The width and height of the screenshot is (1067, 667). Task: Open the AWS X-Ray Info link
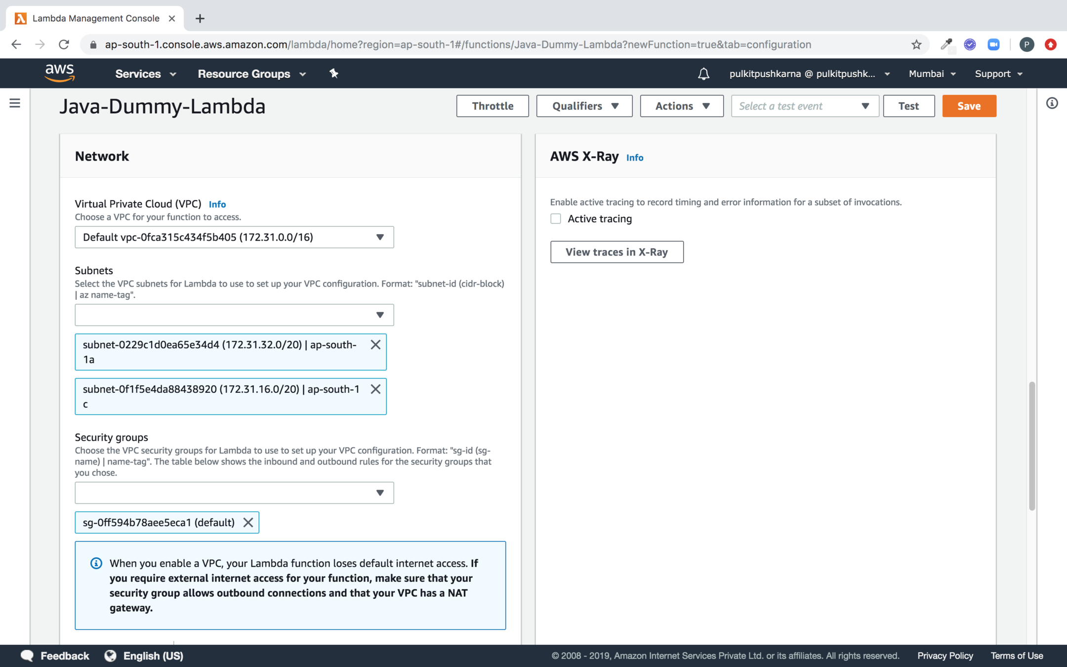[x=634, y=158]
